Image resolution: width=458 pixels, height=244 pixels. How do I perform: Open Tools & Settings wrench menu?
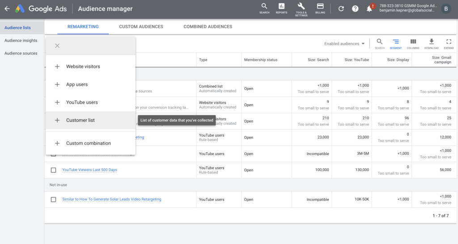pos(301,10)
